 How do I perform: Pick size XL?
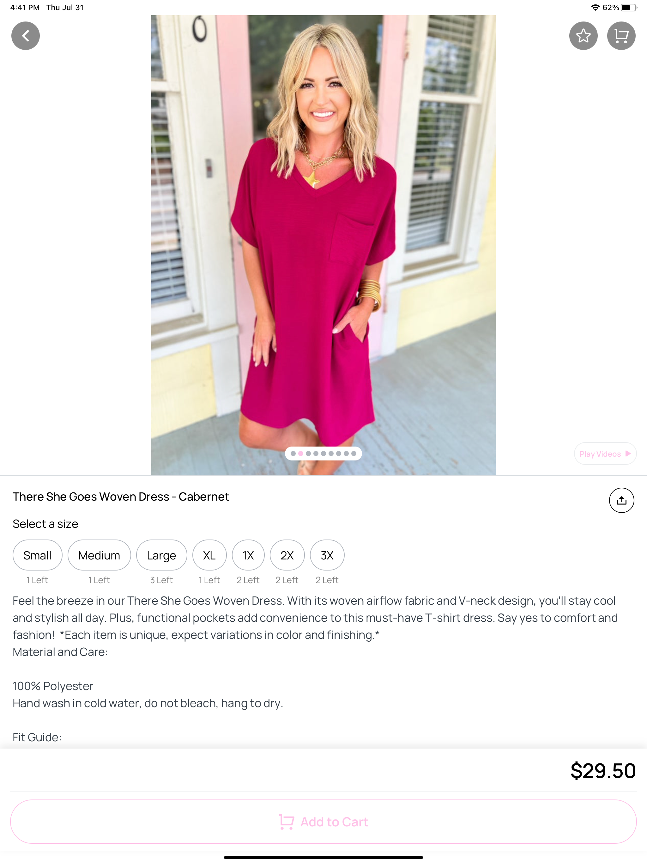coord(209,555)
